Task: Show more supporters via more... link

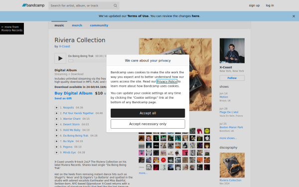Action: click(x=143, y=173)
